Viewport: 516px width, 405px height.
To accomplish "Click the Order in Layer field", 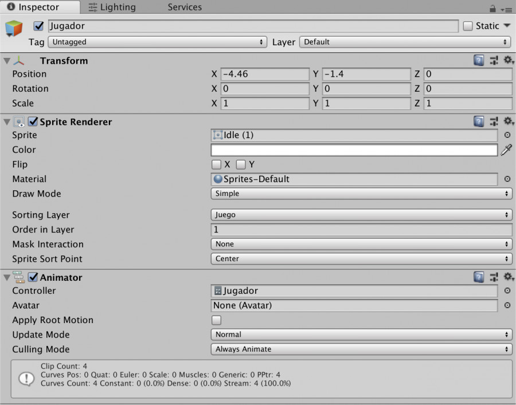I will 361,230.
